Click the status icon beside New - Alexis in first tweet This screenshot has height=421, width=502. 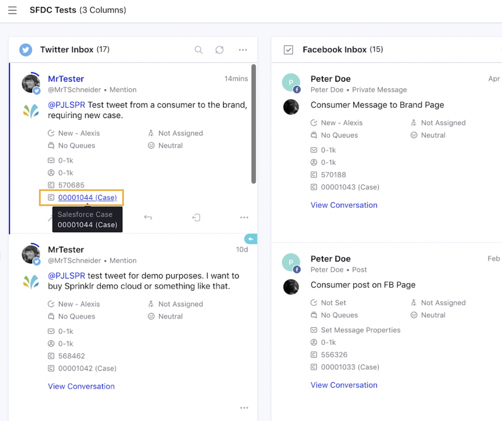[x=51, y=133]
